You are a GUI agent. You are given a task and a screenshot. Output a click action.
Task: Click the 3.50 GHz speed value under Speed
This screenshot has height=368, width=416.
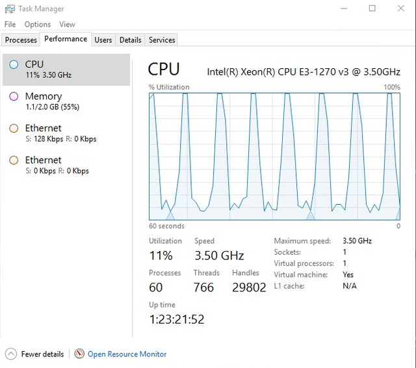(x=219, y=256)
